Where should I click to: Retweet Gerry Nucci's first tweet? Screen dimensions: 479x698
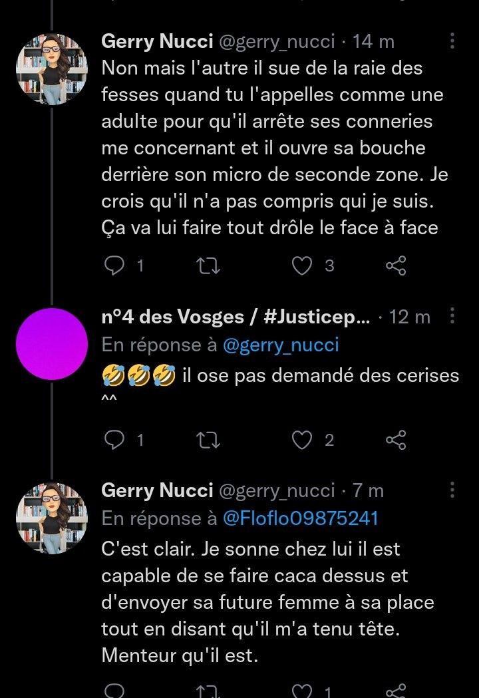(x=210, y=266)
